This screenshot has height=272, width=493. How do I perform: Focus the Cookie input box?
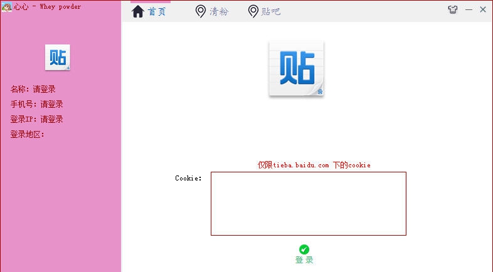(x=309, y=204)
